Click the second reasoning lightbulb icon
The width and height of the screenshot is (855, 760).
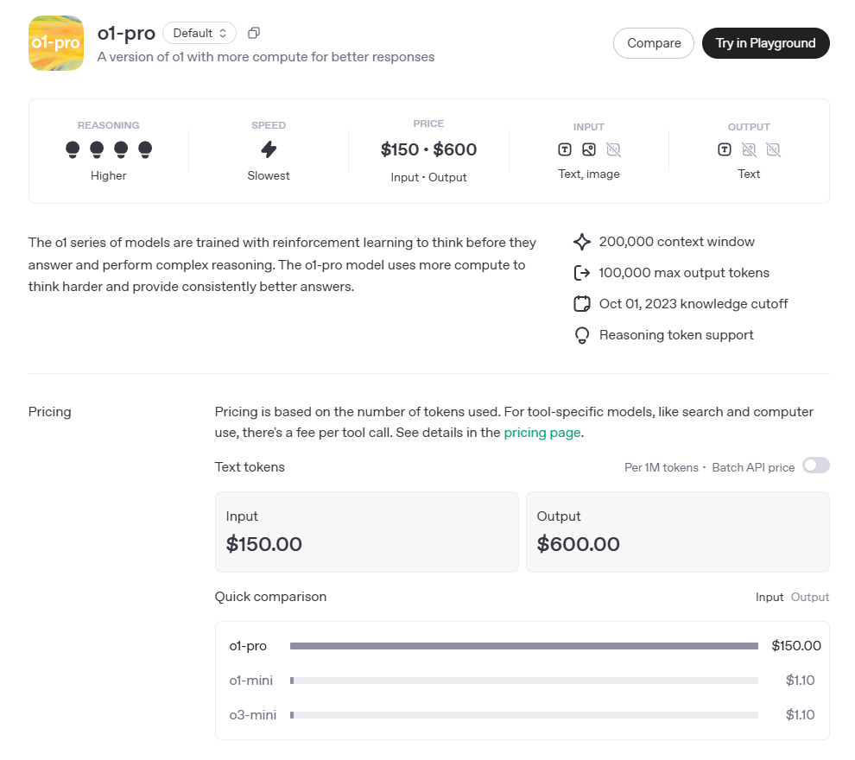pos(97,149)
